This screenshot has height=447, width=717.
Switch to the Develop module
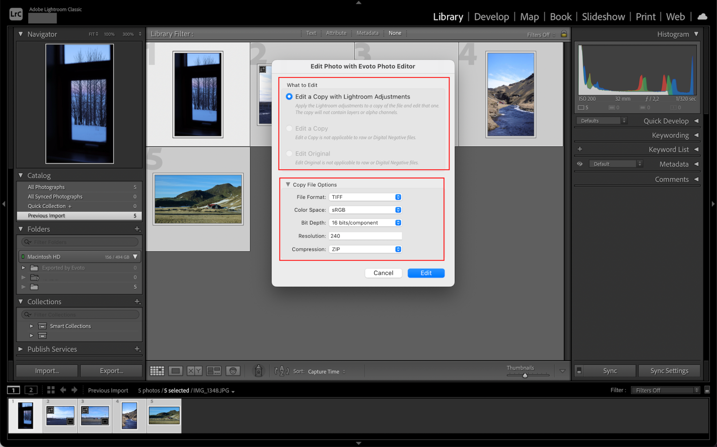click(492, 16)
